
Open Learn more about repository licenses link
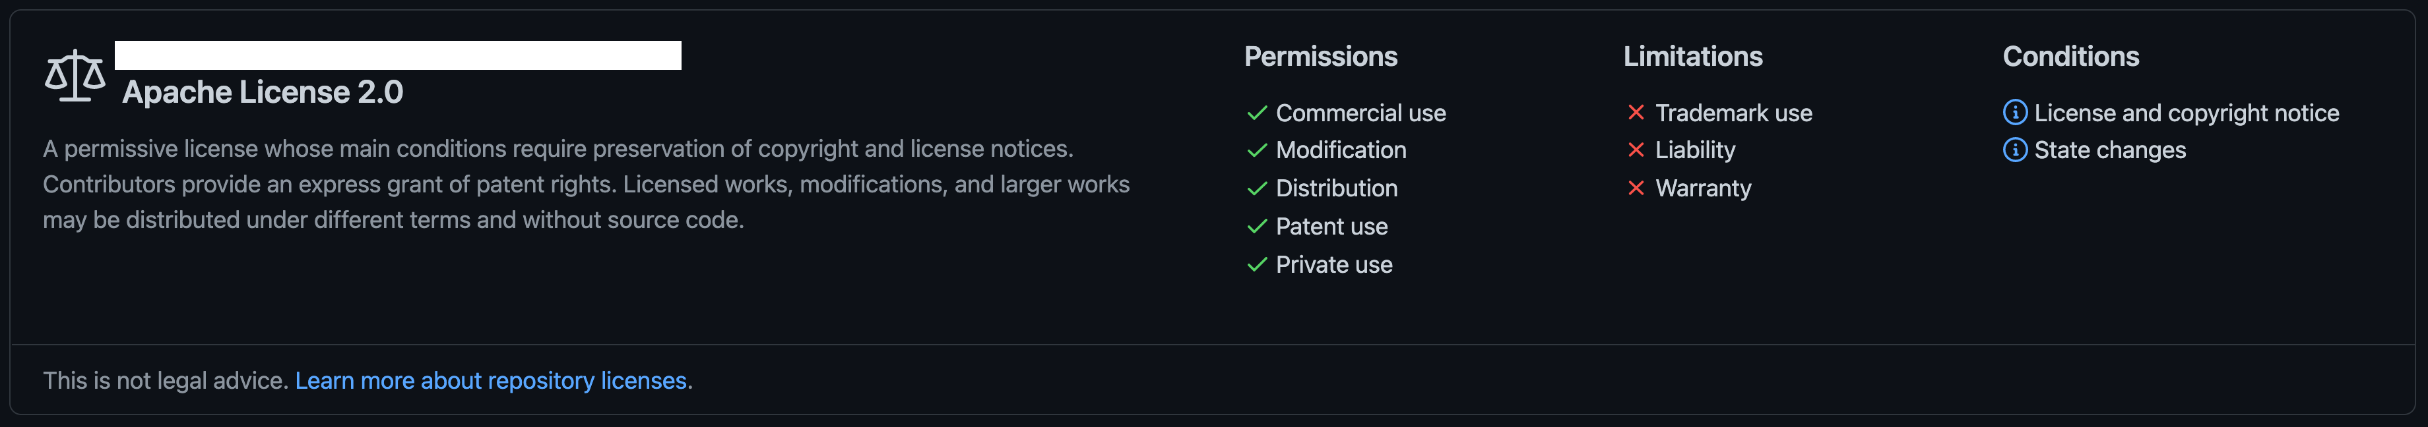pyautogui.click(x=490, y=381)
